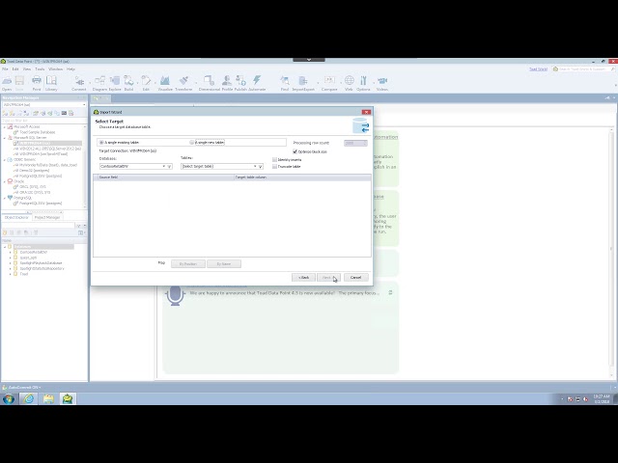Open the Help menu
This screenshot has width=618, height=463.
70,68
